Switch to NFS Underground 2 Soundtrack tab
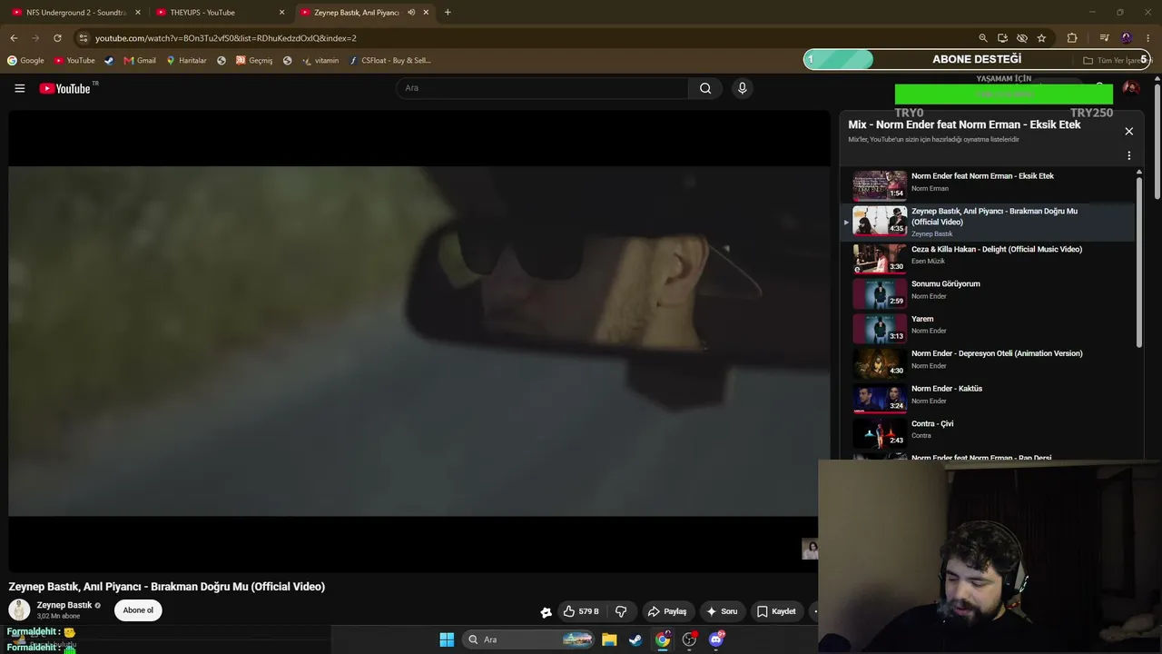Viewport: 1162px width, 654px height. (x=76, y=13)
